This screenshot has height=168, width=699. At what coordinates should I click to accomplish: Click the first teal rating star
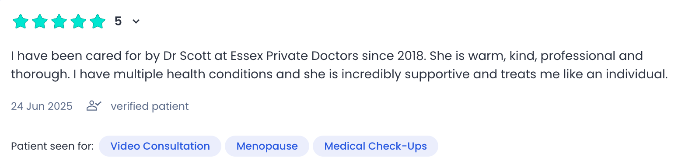coord(20,21)
